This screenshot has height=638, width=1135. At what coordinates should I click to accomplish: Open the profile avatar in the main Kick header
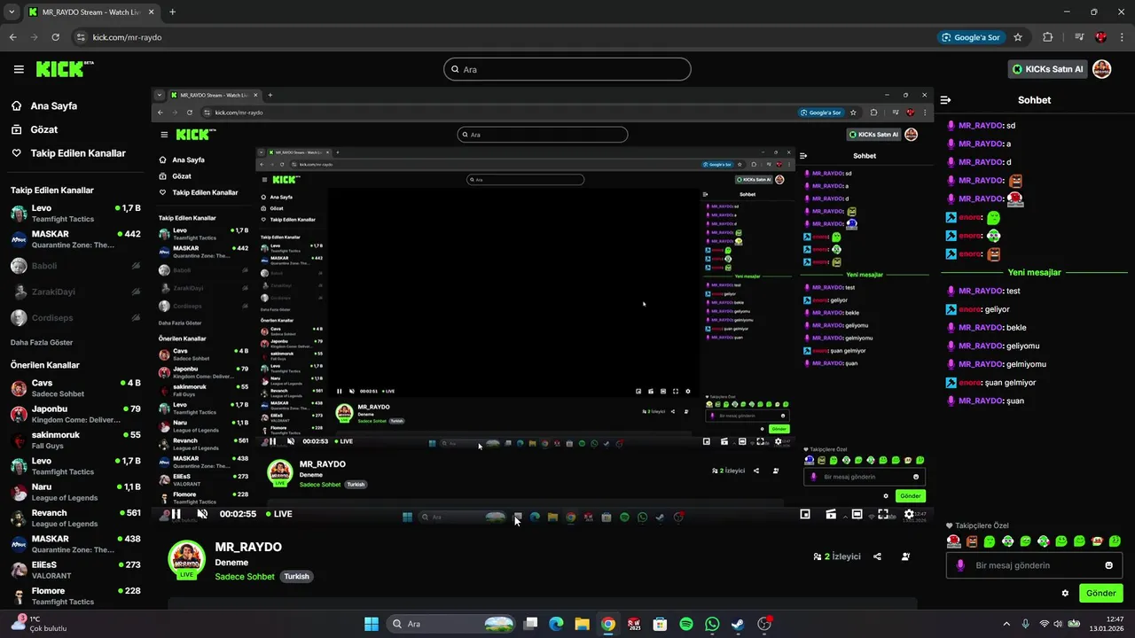click(1101, 69)
